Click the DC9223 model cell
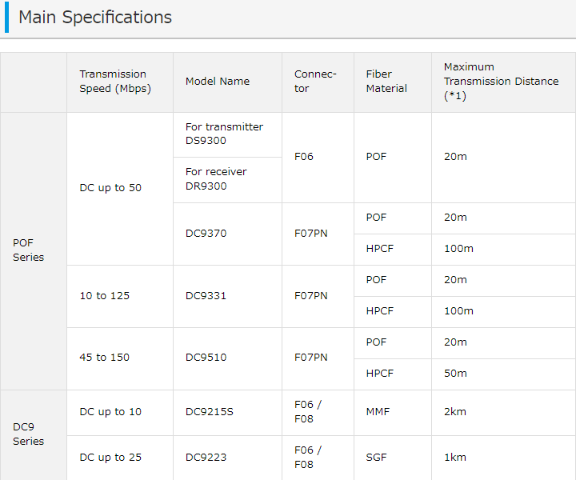 [x=227, y=458]
